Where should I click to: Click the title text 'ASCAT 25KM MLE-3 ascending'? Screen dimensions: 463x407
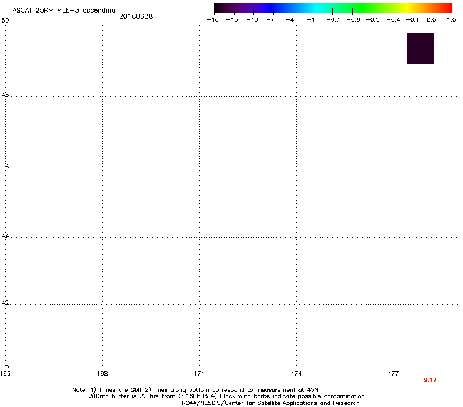(x=64, y=11)
